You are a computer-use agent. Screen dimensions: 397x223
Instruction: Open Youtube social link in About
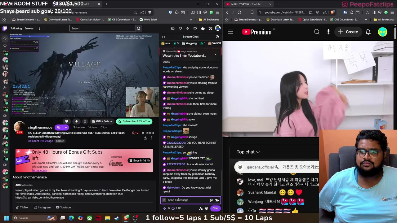coord(63,207)
